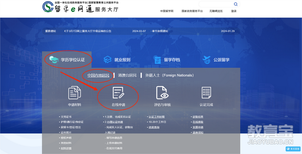Click the 联系客服 customer service button
The image size is (302, 154).
point(293,149)
